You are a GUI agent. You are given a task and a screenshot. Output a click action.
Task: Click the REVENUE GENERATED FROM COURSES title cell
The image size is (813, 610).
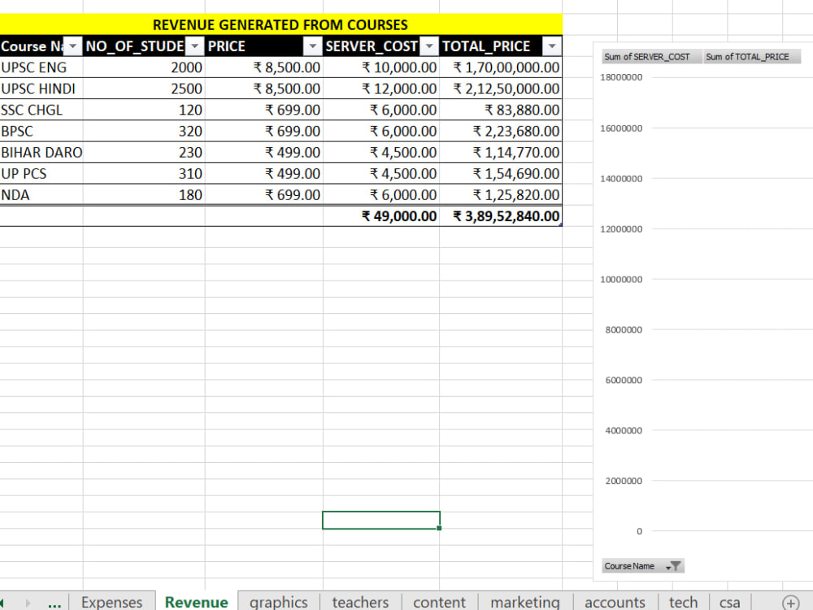point(280,24)
